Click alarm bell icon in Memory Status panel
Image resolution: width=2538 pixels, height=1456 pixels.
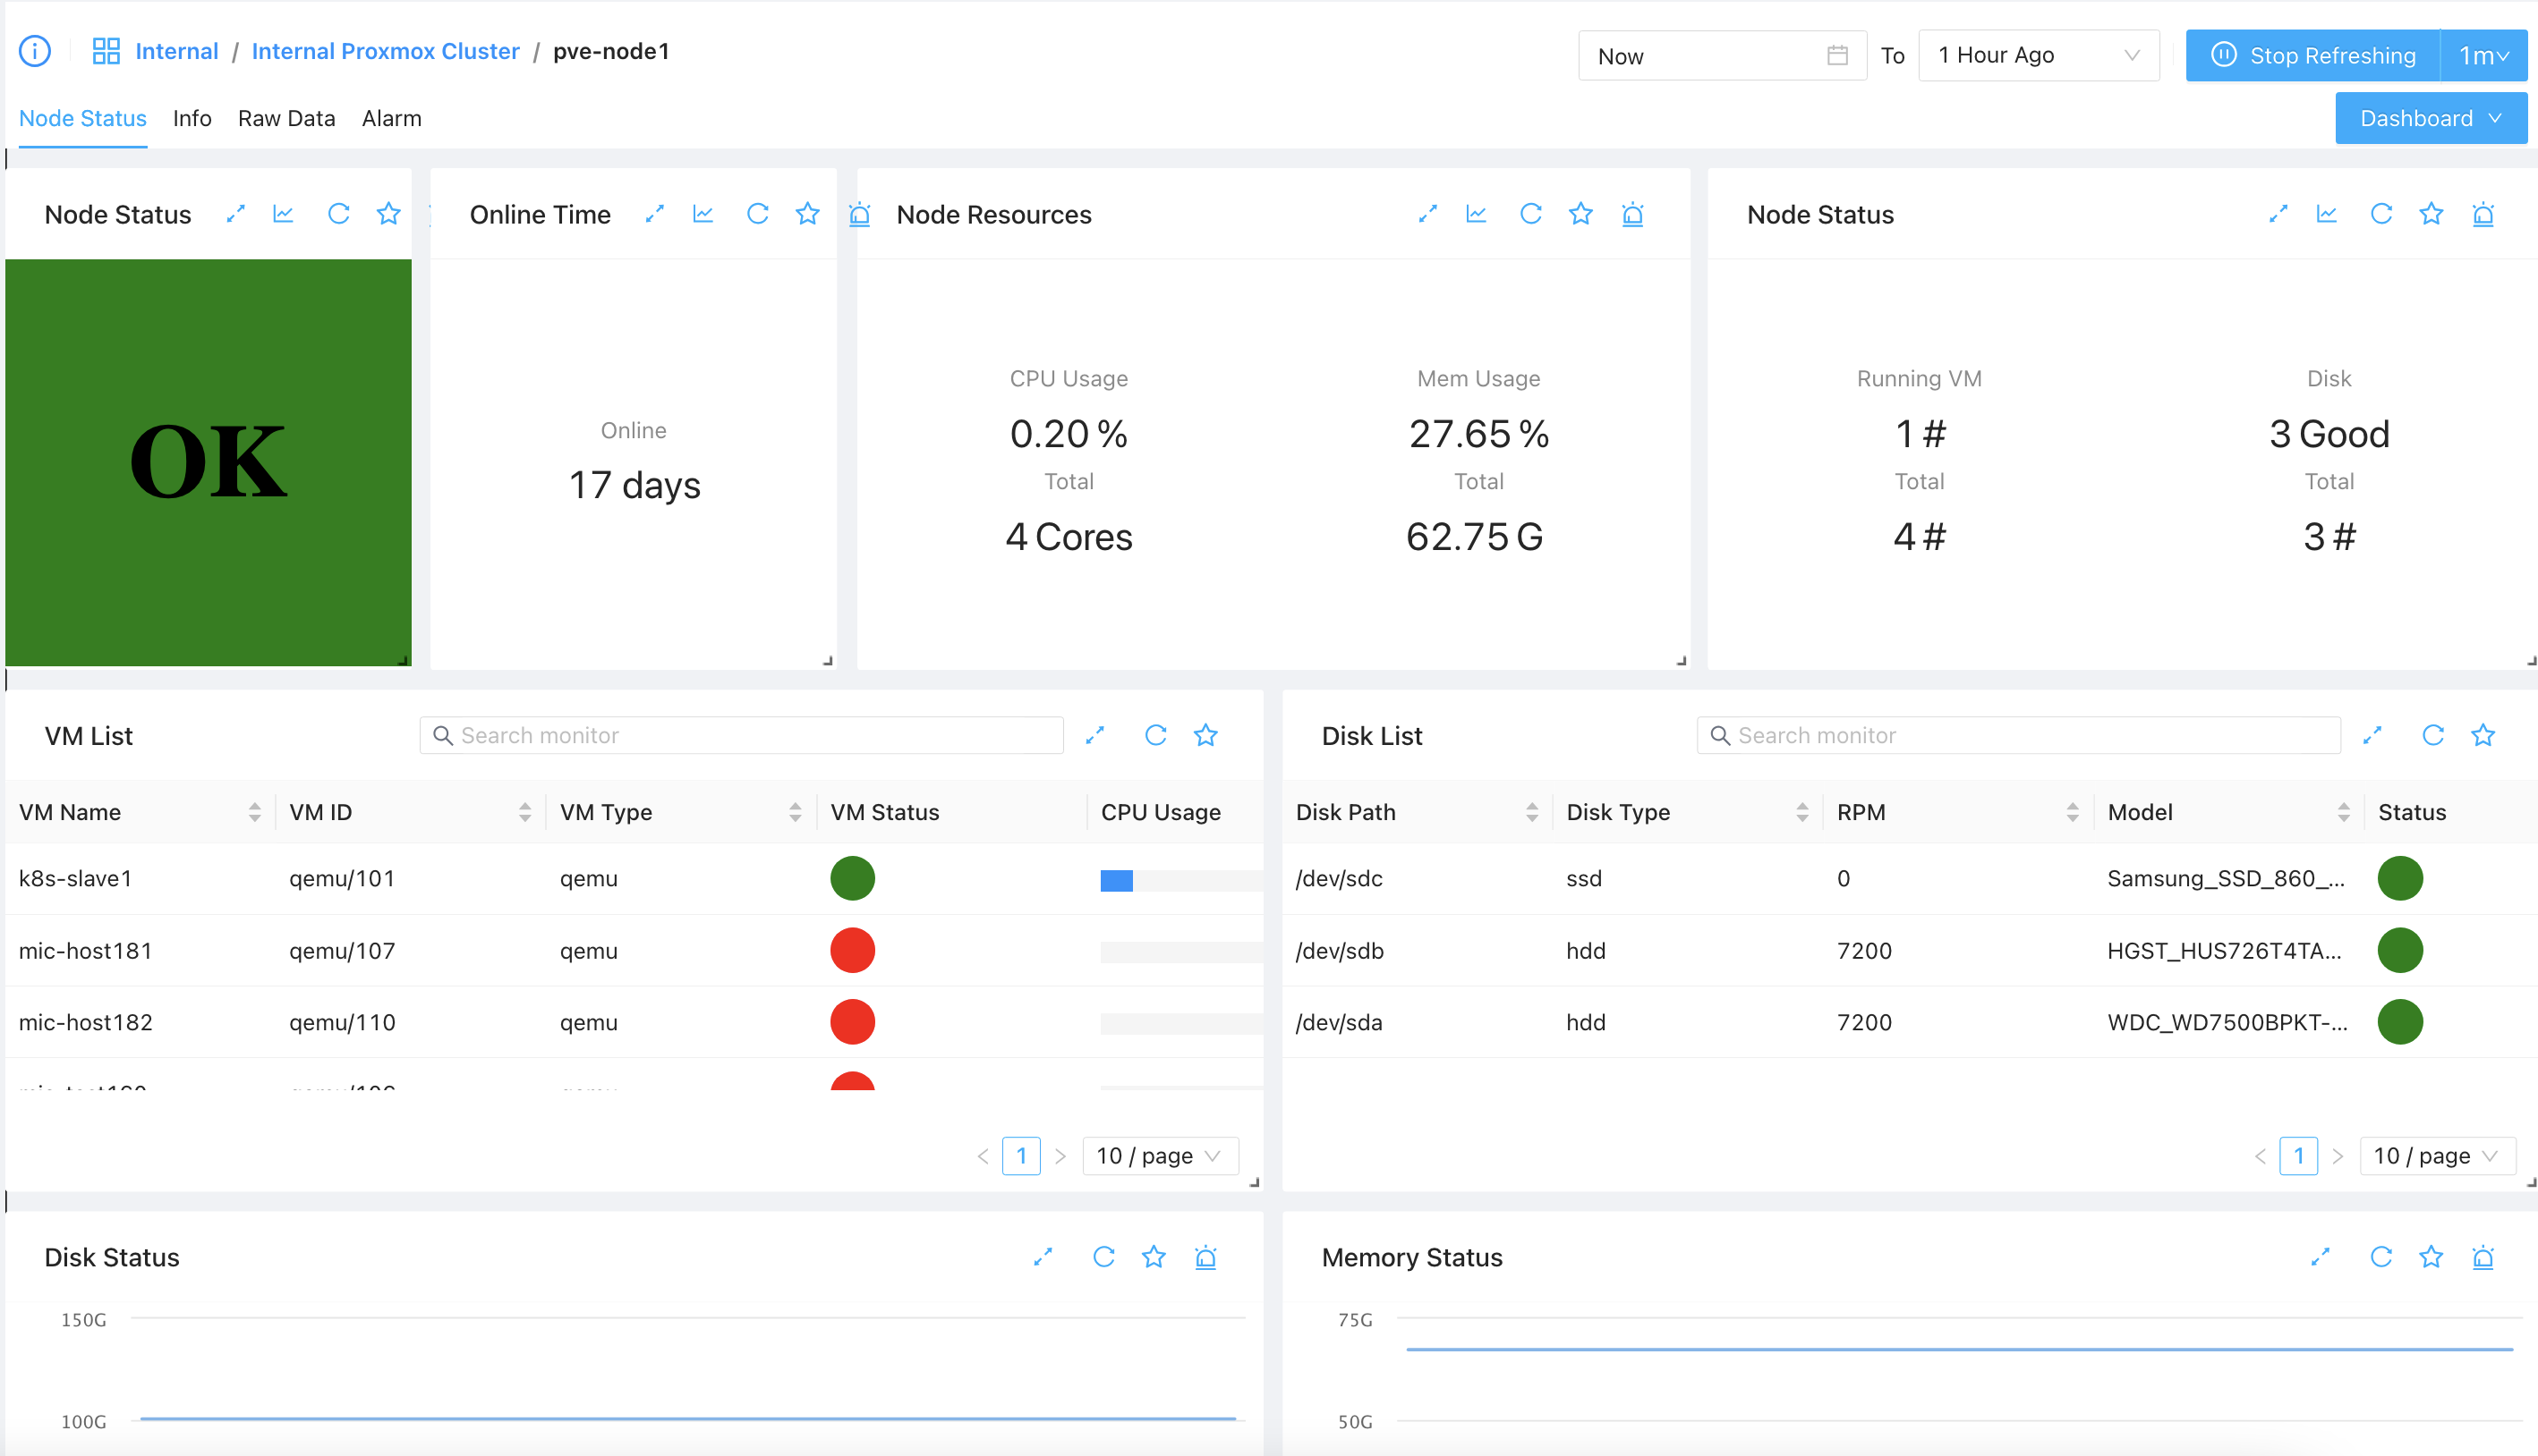point(2483,1258)
